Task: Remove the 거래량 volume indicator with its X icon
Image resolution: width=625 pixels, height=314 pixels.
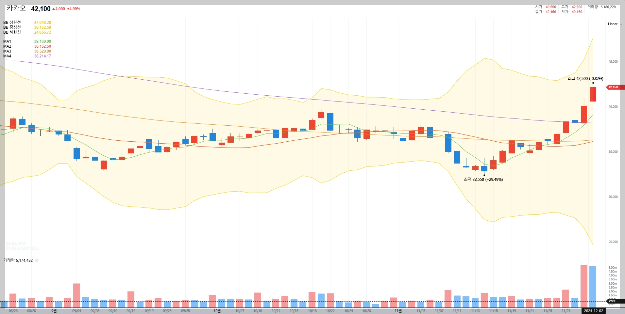Action: pyautogui.click(x=37, y=260)
